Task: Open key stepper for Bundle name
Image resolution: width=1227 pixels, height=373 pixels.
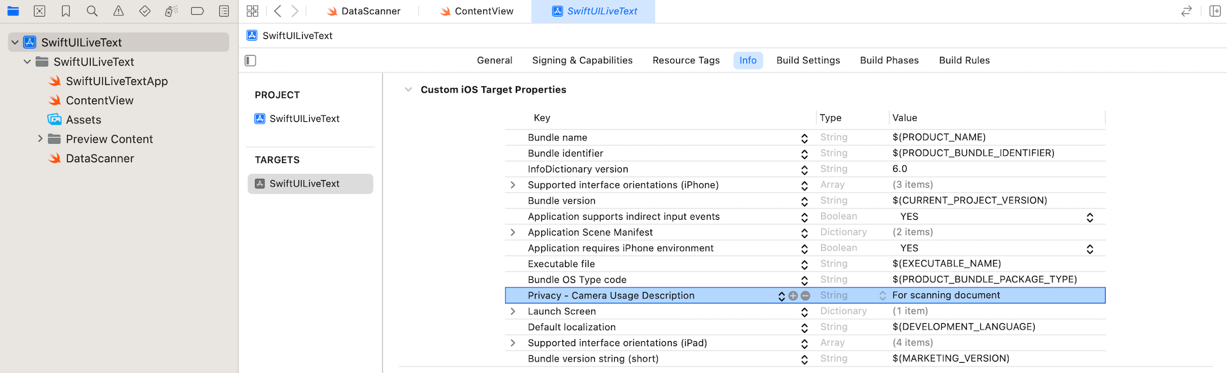Action: point(804,138)
